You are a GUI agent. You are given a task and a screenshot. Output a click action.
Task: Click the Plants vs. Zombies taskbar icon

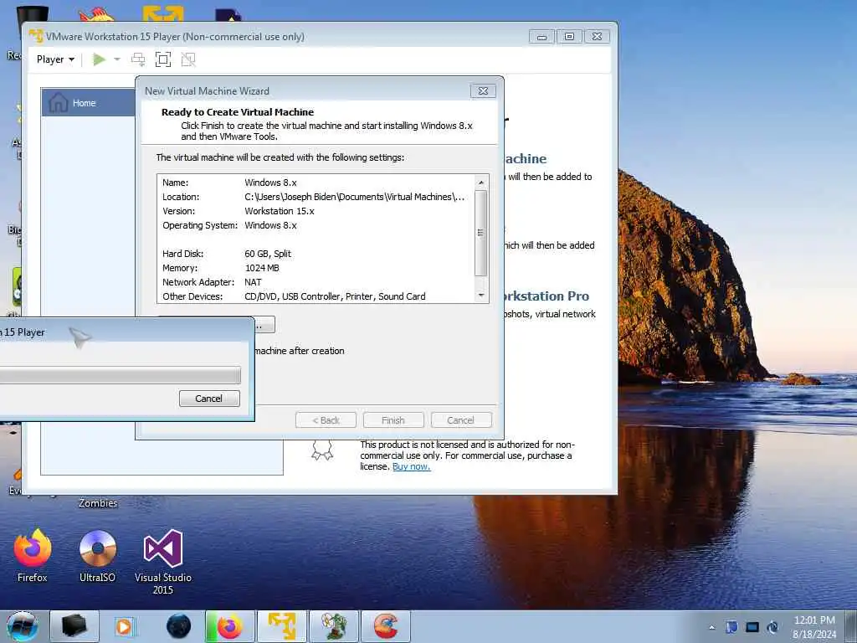pyautogui.click(x=334, y=626)
